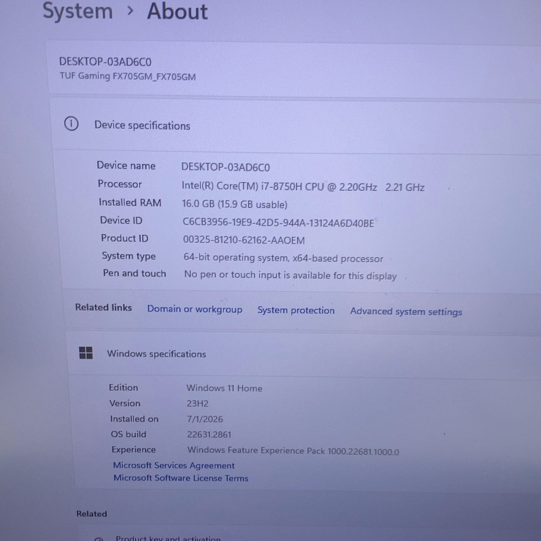
Task: Open Advanced system settings link
Action: (406, 312)
